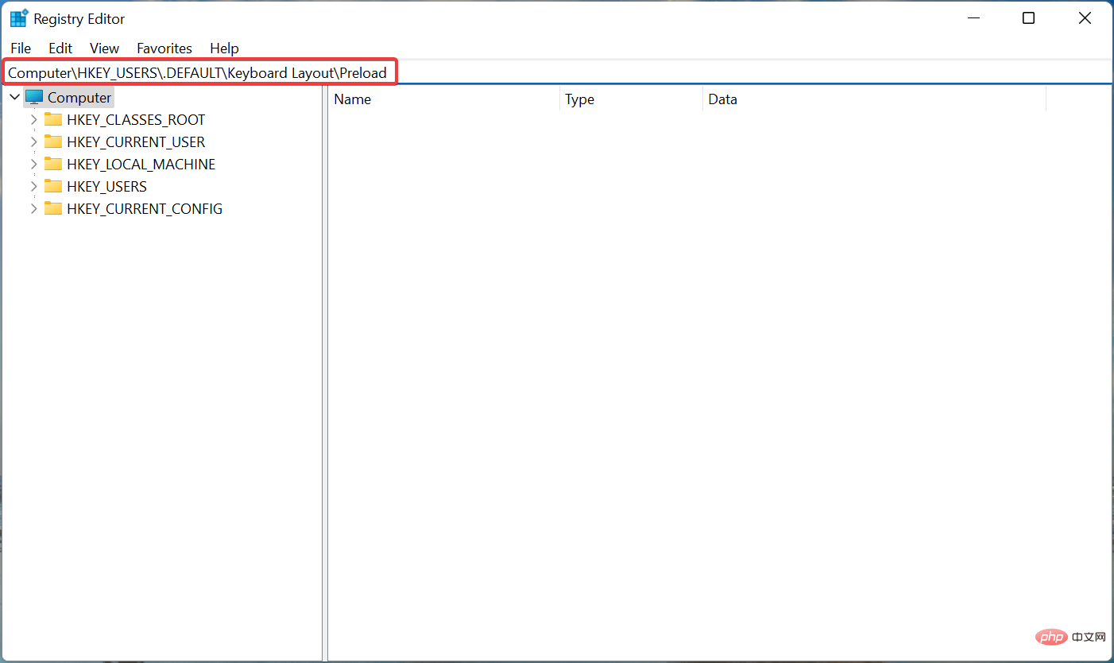Open the Edit menu
The height and width of the screenshot is (663, 1114).
[x=60, y=48]
